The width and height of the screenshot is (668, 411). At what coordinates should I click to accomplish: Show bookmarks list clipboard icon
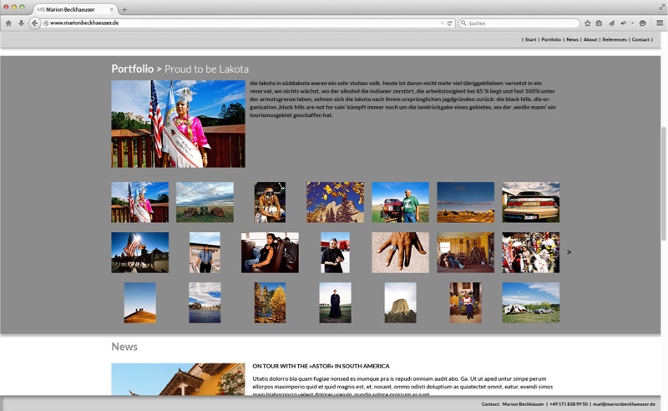click(599, 23)
